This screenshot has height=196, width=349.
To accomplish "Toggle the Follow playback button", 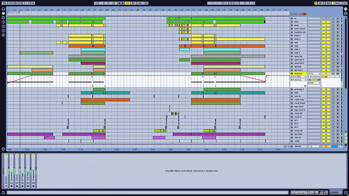I will point(96,3).
